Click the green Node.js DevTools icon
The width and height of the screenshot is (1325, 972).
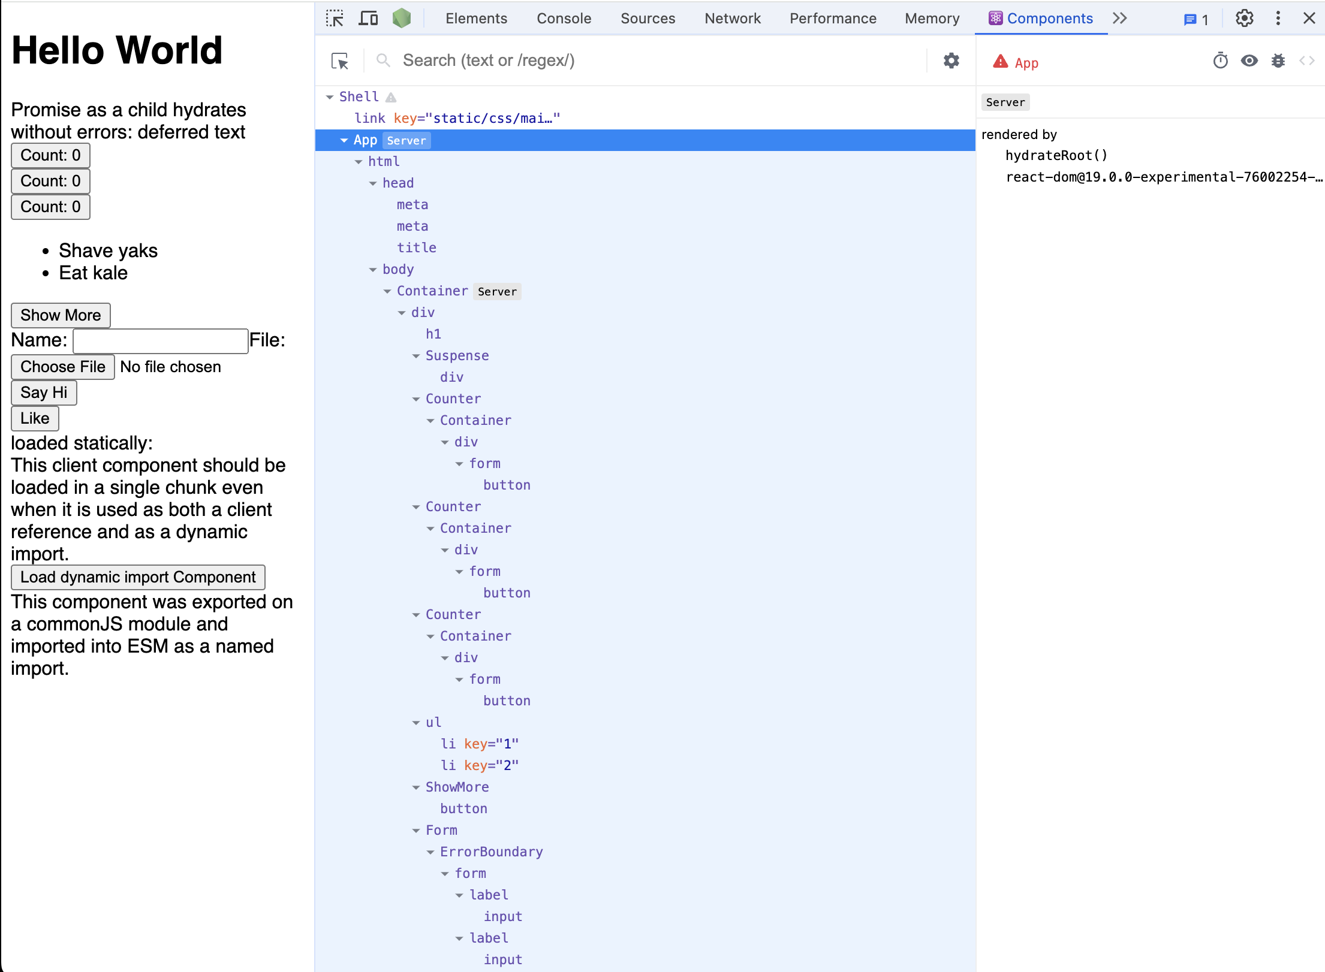(402, 19)
